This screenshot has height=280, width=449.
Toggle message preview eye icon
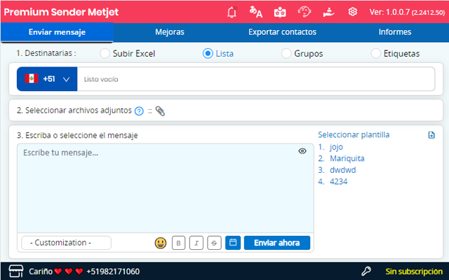(302, 151)
